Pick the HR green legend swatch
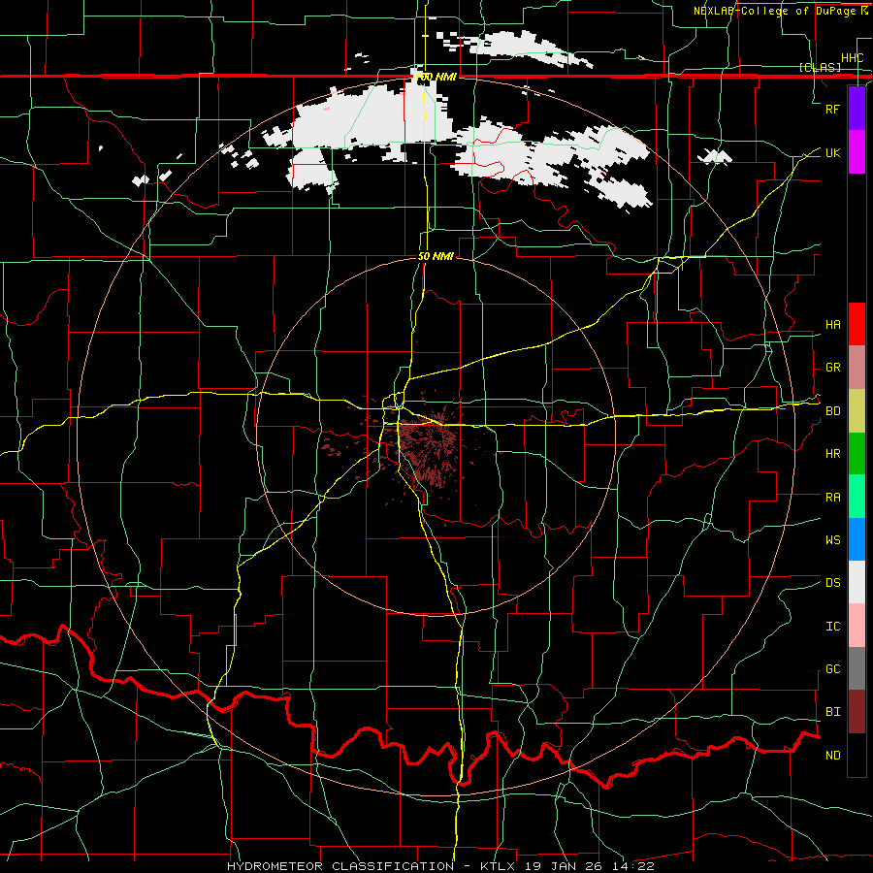The height and width of the screenshot is (873, 873). 857,453
